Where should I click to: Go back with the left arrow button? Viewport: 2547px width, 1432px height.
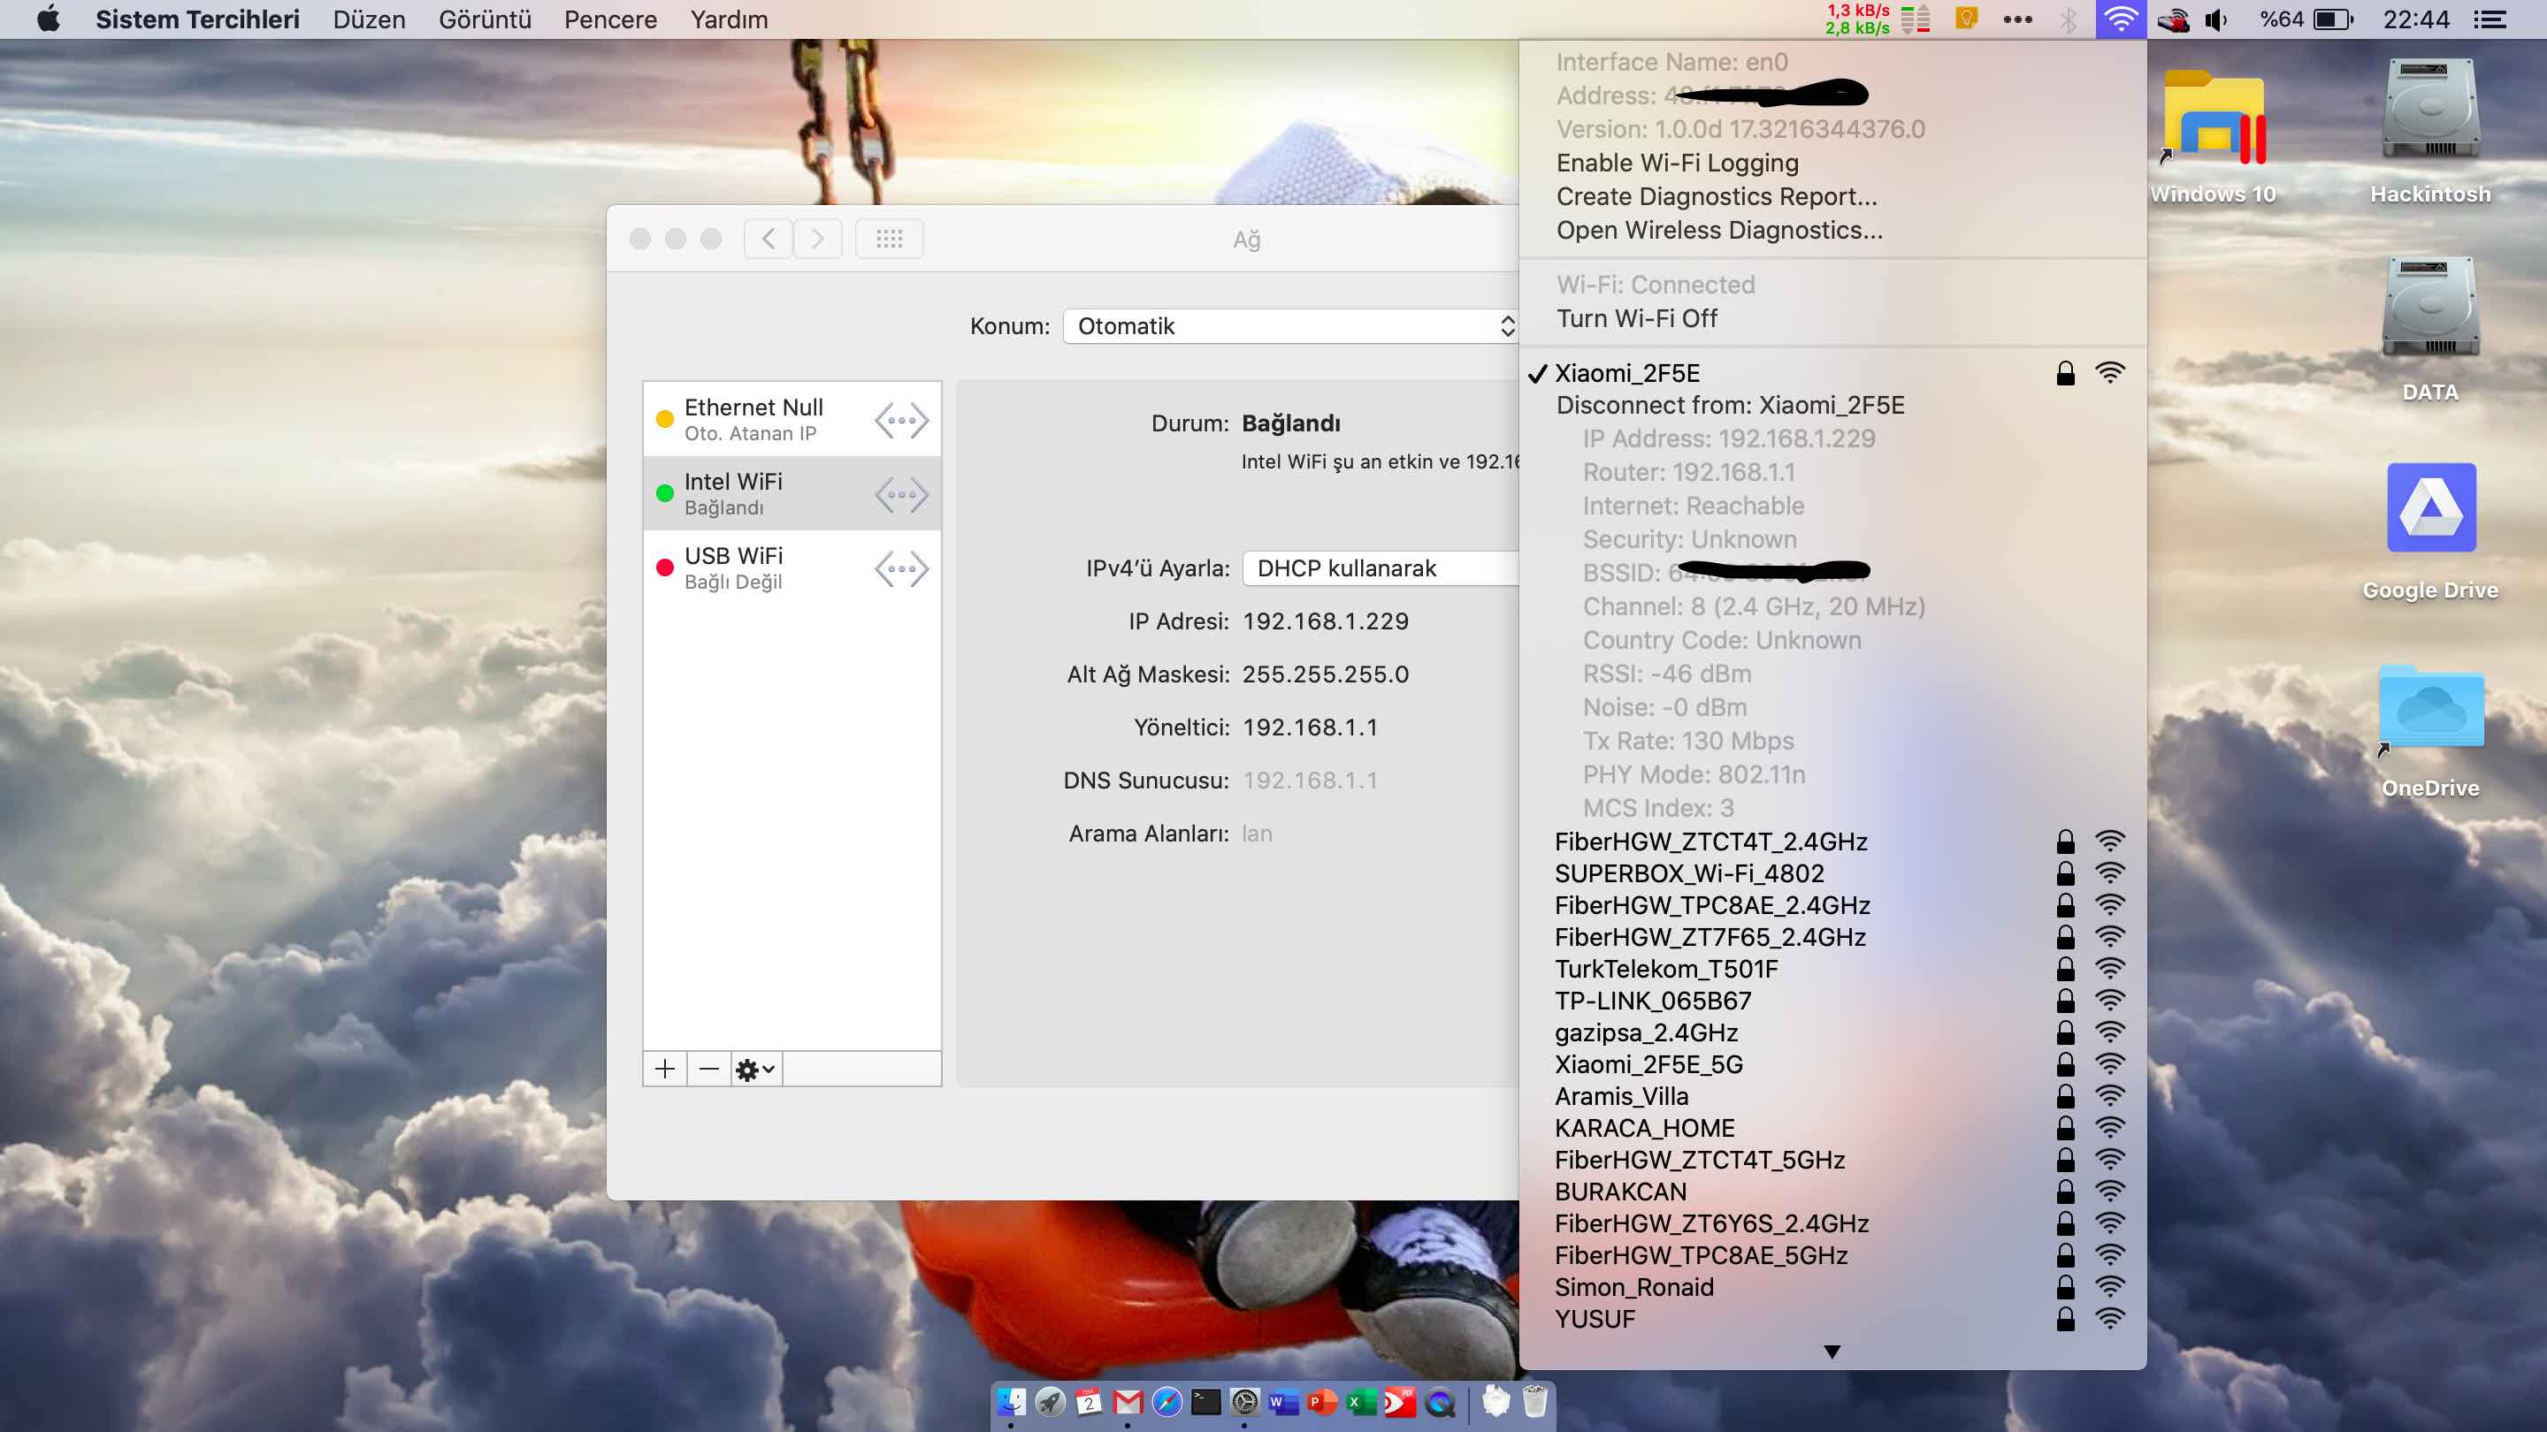(x=769, y=238)
